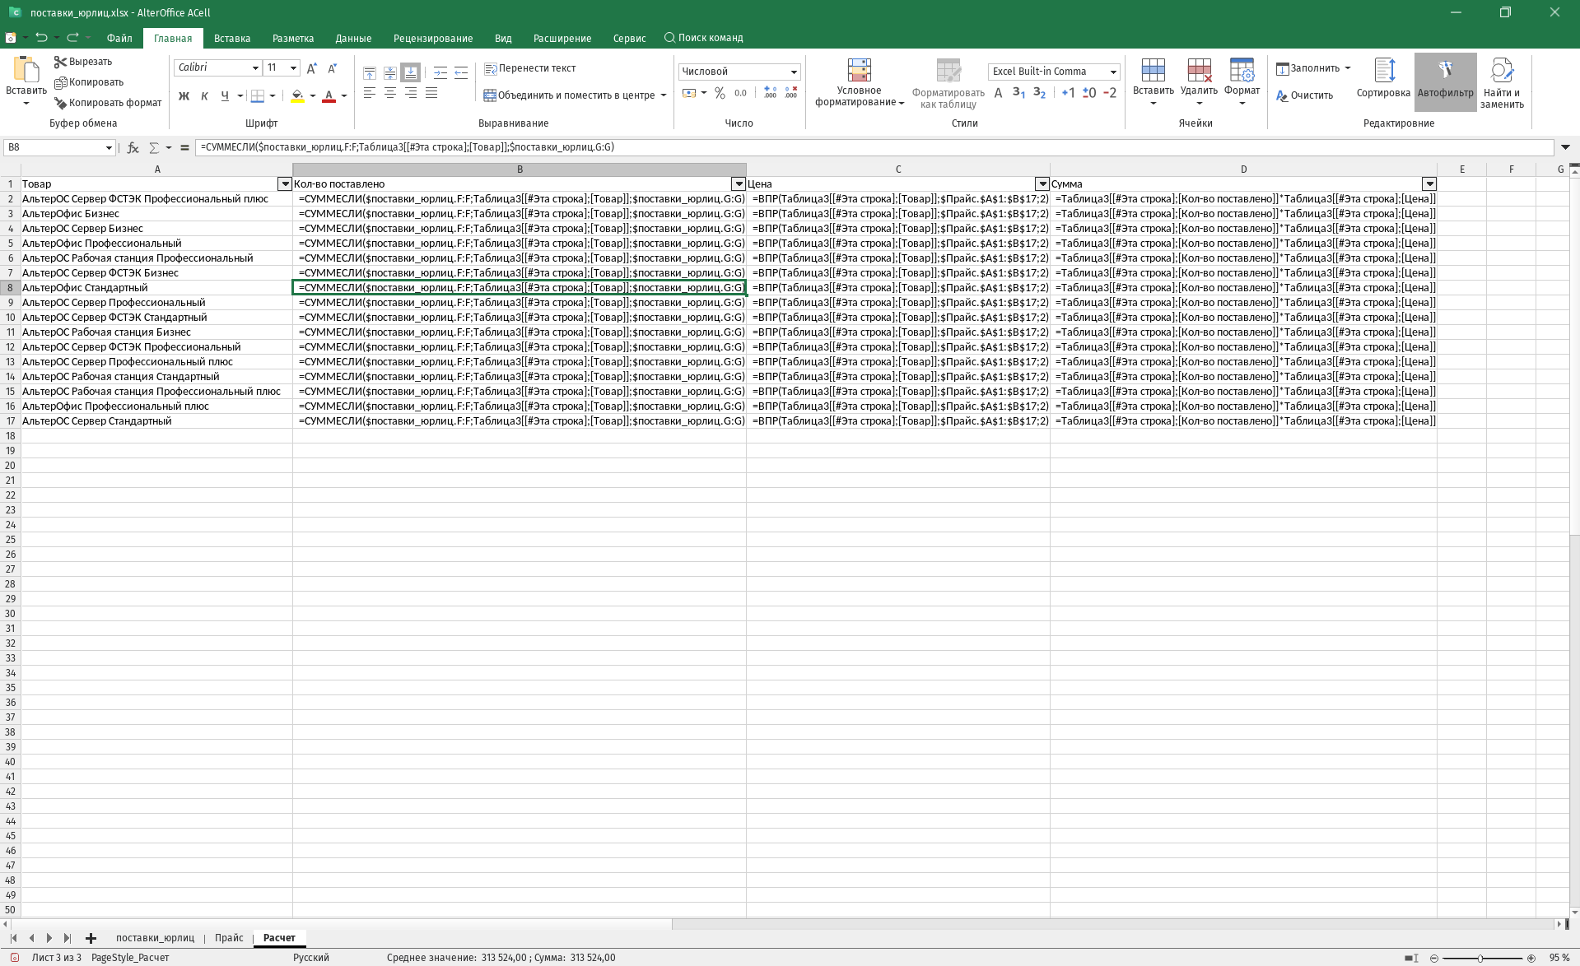Open Function Wizard fx icon
This screenshot has width=1580, height=966.
133,148
